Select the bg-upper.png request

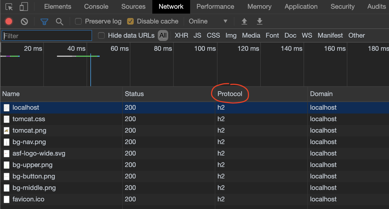[195, 165]
